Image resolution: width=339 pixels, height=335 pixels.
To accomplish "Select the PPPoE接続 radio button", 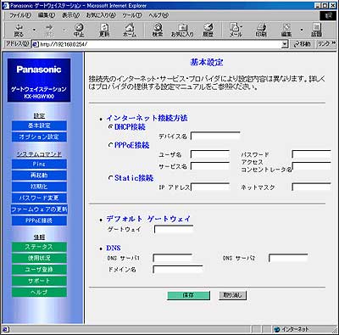I will click(x=111, y=145).
